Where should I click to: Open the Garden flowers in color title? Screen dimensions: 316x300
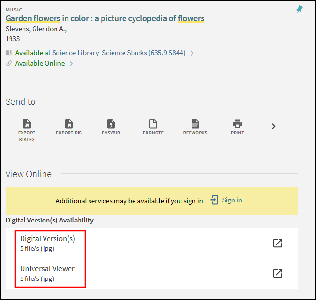pos(105,19)
